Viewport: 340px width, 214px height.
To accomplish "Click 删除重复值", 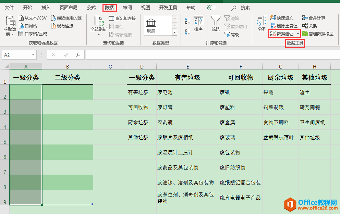I will click(x=284, y=26).
